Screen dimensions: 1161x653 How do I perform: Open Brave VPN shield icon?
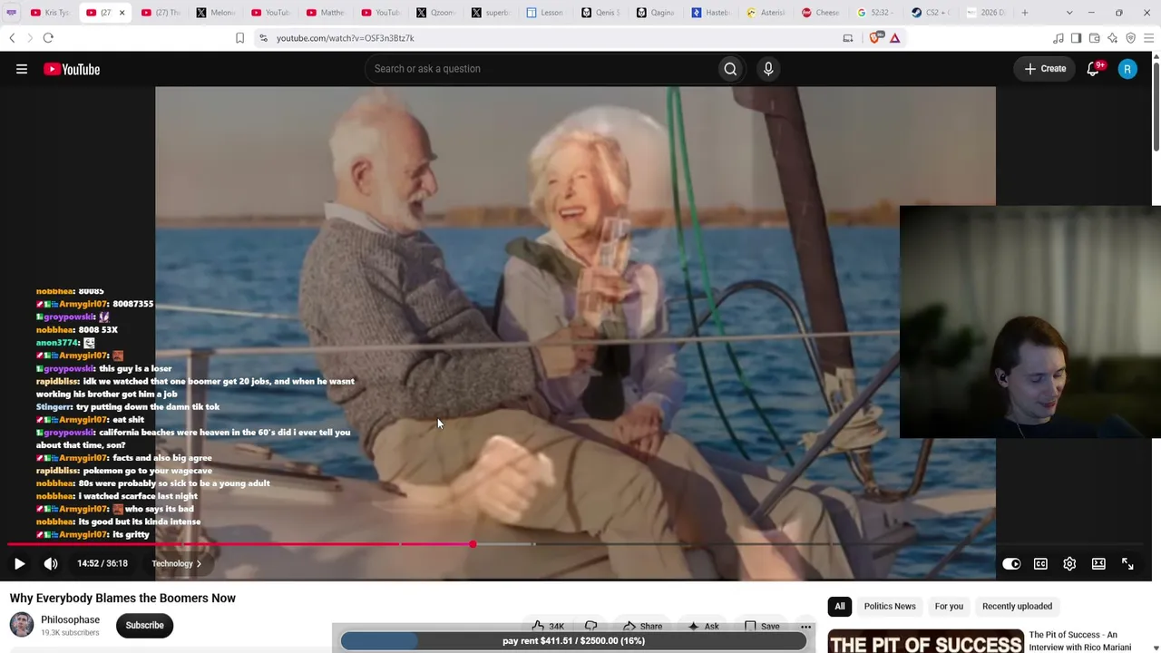click(1131, 38)
